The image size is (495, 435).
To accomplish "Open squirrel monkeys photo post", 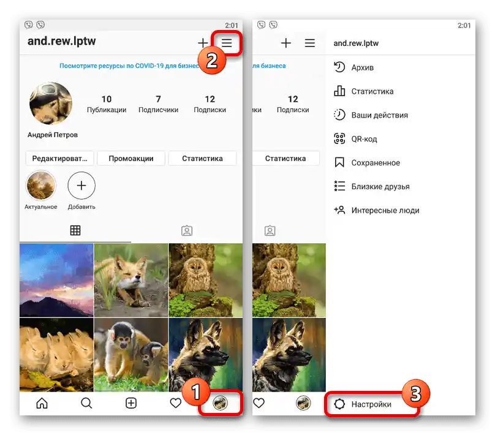I will coord(131,355).
